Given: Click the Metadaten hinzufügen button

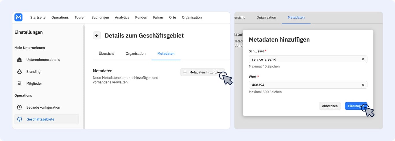Looking at the screenshot, I should point(202,72).
